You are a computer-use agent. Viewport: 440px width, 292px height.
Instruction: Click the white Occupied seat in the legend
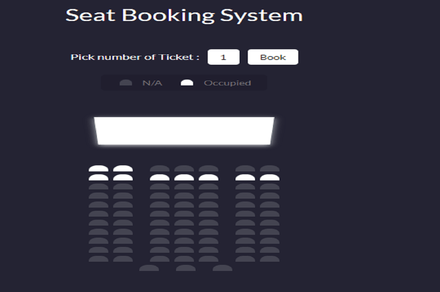point(187,82)
